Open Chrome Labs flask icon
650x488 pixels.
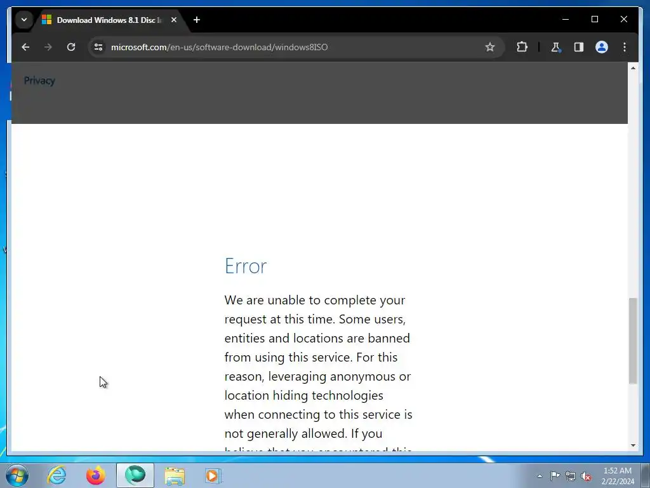[556, 47]
